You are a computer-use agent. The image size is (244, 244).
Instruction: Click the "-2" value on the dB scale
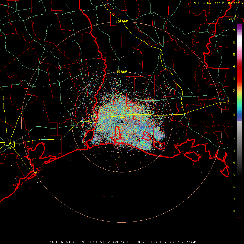click(x=233, y=139)
